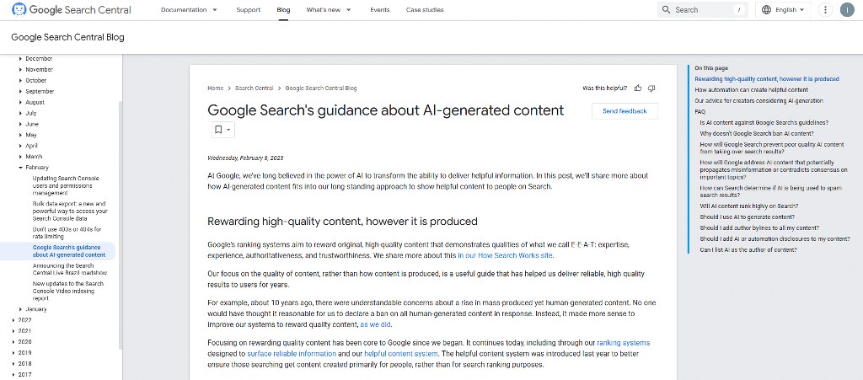Jump to Rewarding high-quality content section
The width and height of the screenshot is (863, 380).
click(x=767, y=79)
